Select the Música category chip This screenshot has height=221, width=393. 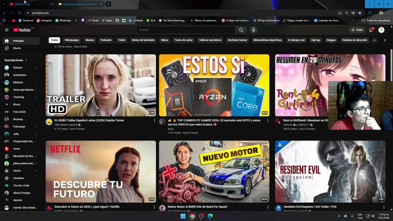[90, 40]
